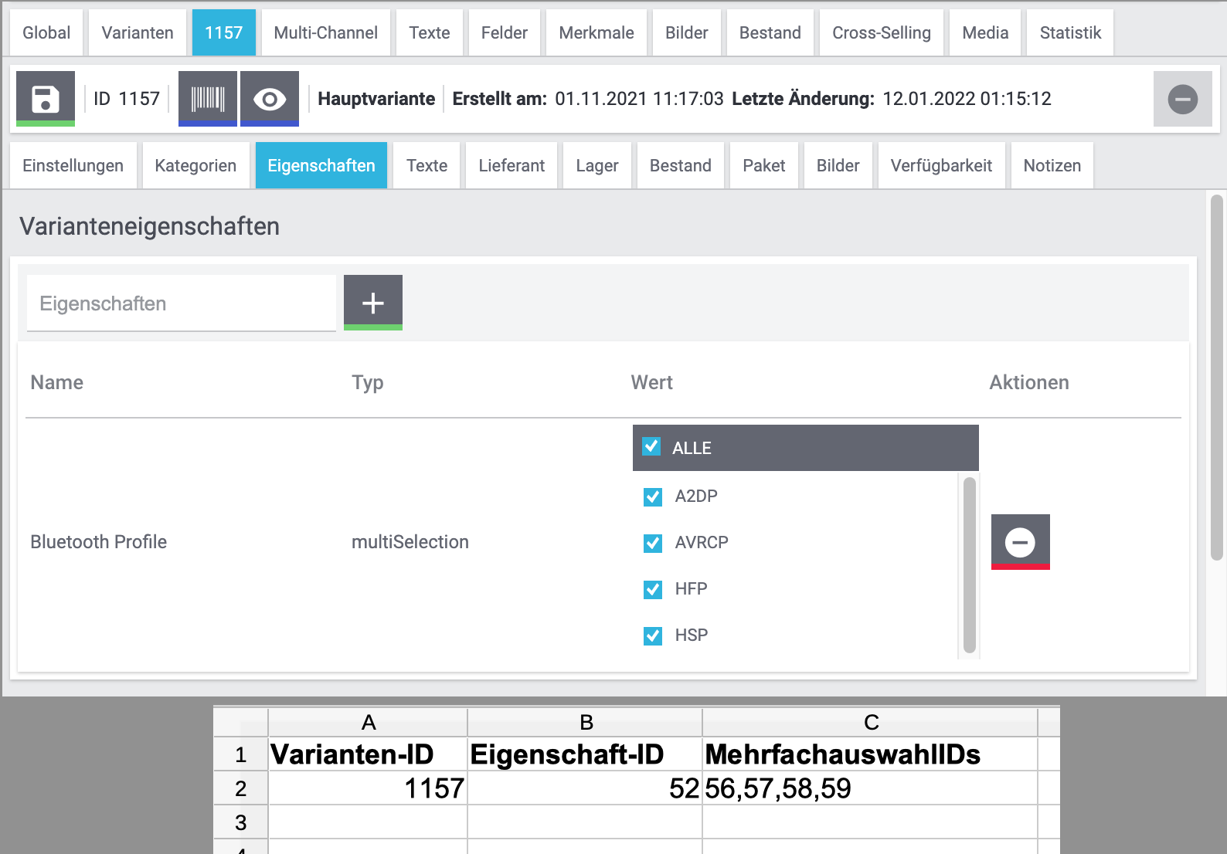Uncheck the AVRCP checkbox
Image resolution: width=1227 pixels, height=854 pixels.
pos(653,543)
